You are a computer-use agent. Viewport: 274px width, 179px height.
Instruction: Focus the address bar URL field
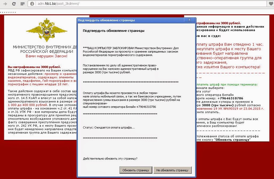[x=147, y=4]
